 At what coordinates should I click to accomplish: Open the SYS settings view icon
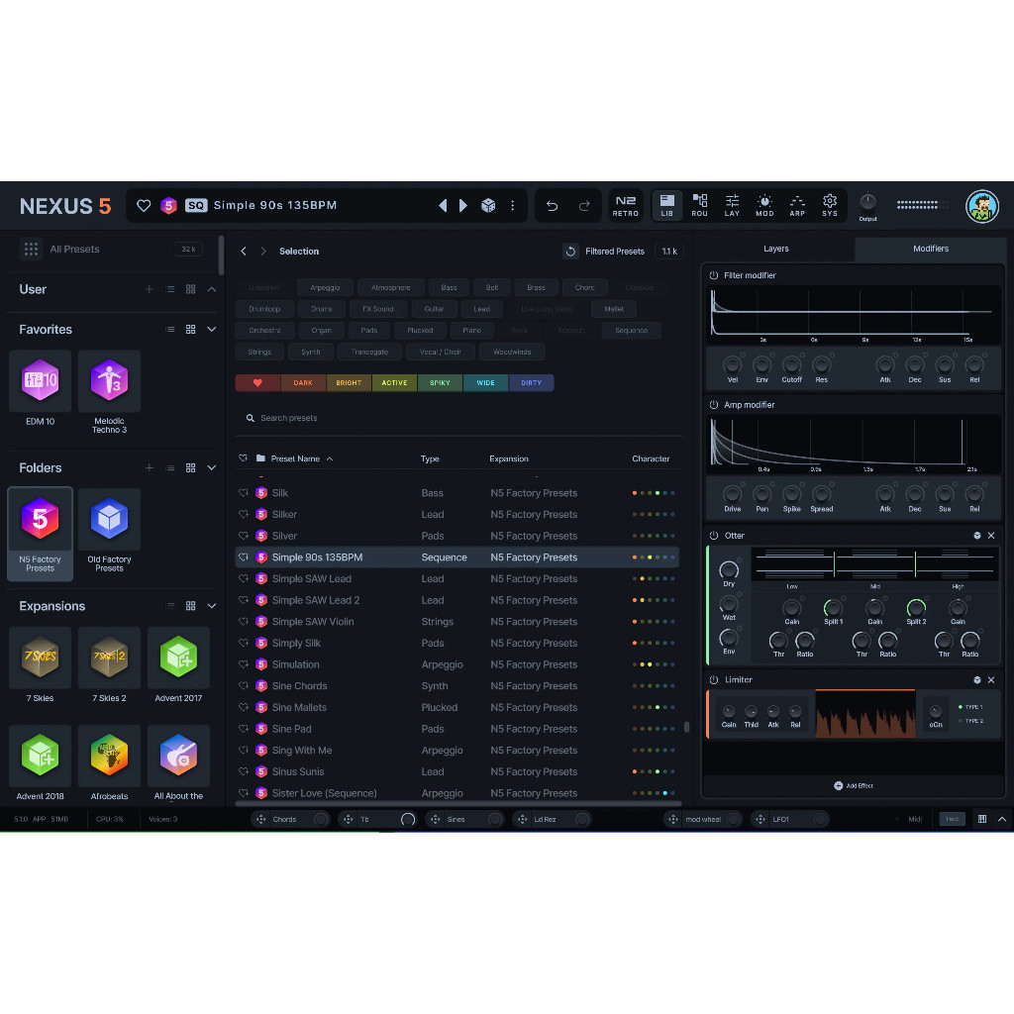click(830, 205)
